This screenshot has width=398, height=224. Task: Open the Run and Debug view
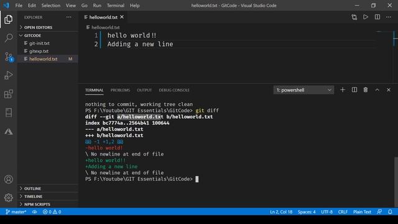click(8, 75)
